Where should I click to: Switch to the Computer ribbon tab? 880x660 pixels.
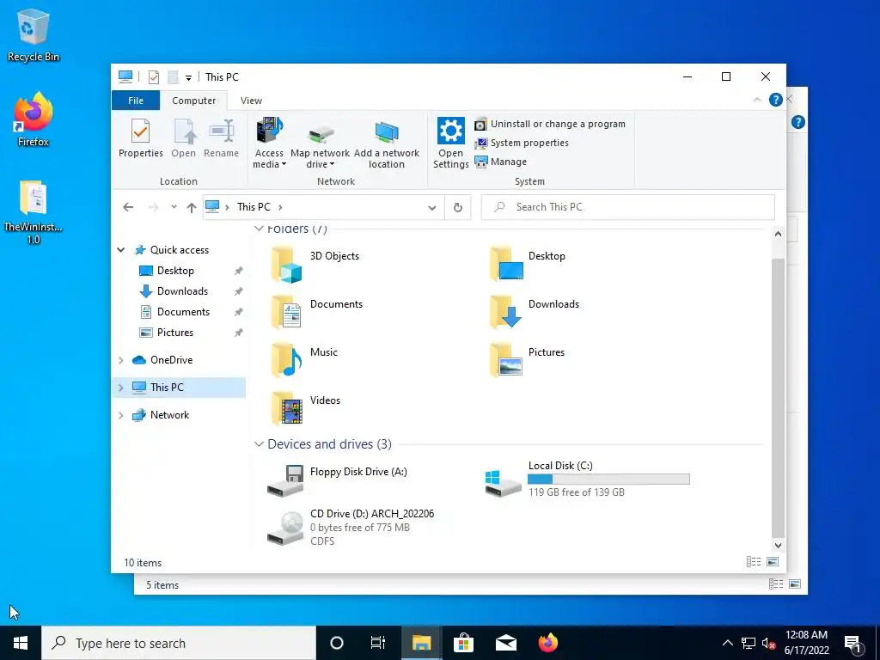click(x=193, y=101)
